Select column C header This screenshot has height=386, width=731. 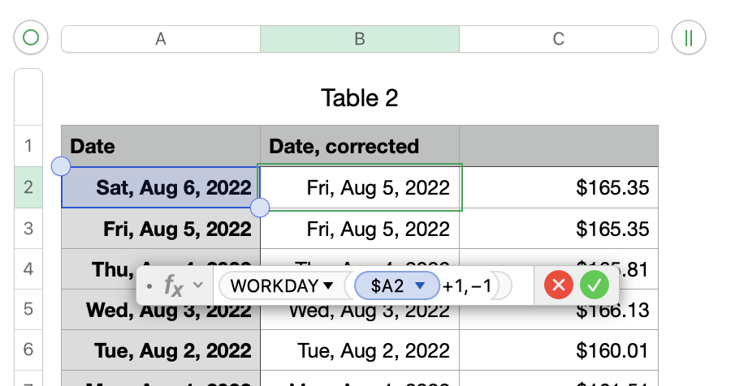(559, 39)
